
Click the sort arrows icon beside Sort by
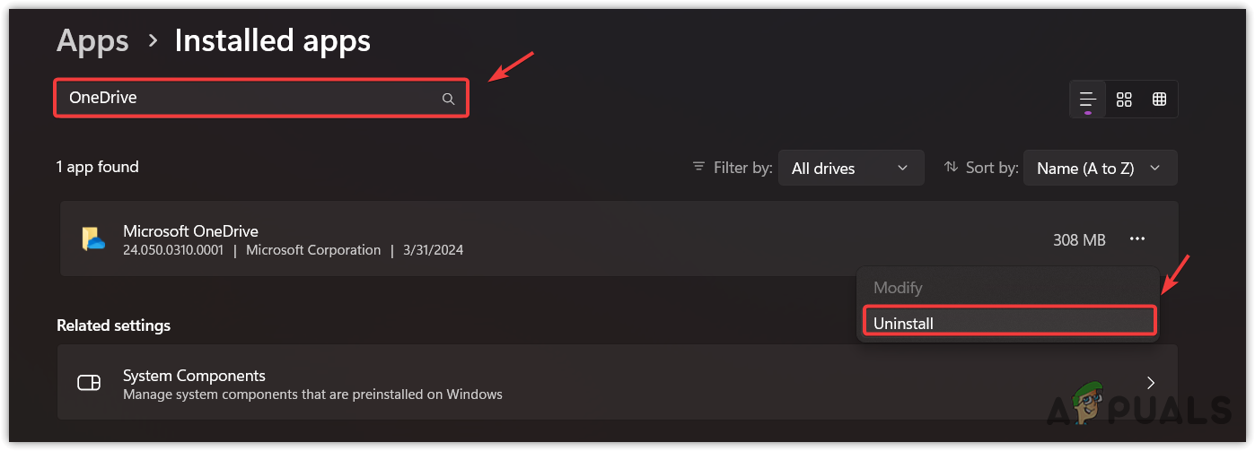(x=952, y=168)
